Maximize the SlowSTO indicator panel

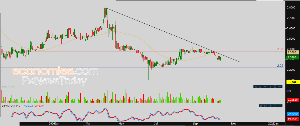(265, 106)
